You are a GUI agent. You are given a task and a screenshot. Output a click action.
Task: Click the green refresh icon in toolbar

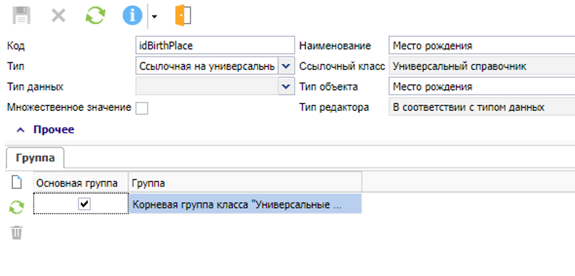click(95, 16)
